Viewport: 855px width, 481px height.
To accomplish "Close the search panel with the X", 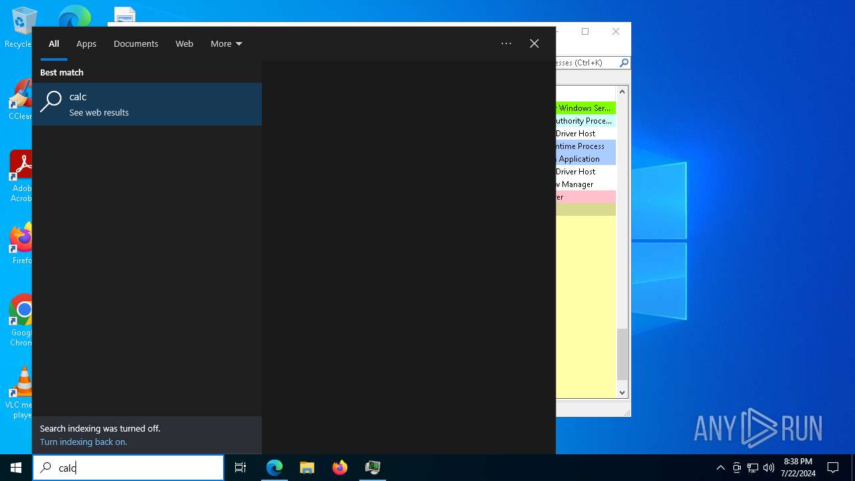I will point(534,43).
